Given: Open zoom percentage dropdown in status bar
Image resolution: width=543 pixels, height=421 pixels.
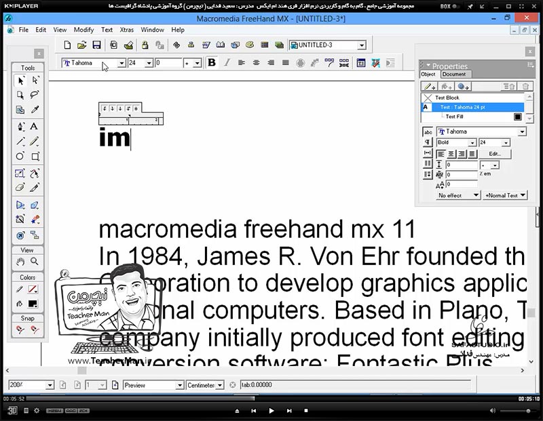Looking at the screenshot, I should [x=50, y=385].
